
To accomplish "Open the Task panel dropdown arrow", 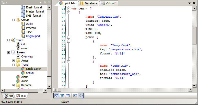I will point(40,3).
